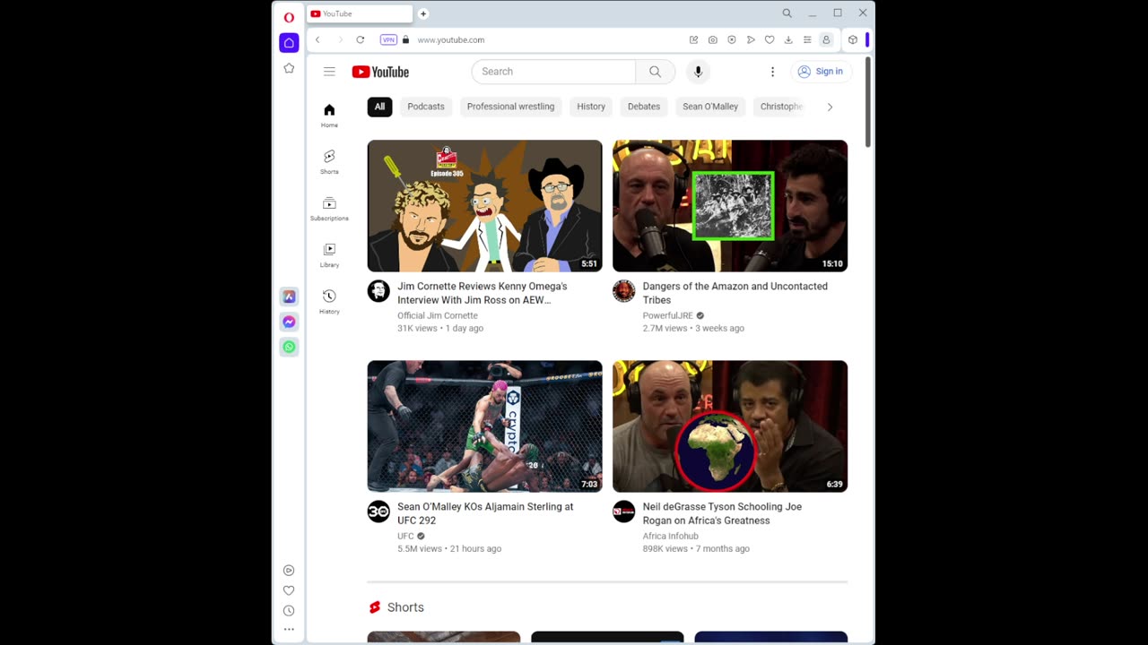This screenshot has width=1148, height=645.
Task: Open sidebar three-dots setup menu
Action: [289, 630]
